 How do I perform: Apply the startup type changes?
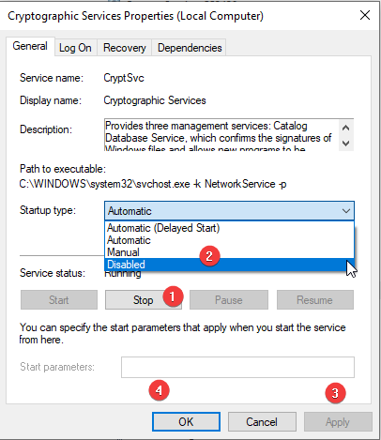pyautogui.click(x=338, y=422)
